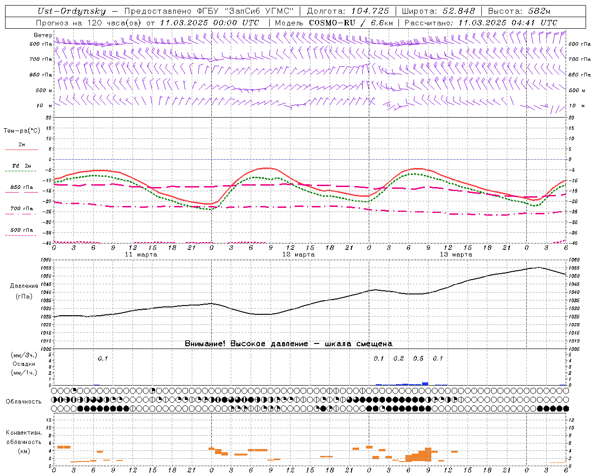Click the dashed line sample under 500 гПа legend
Image resolution: width=593 pixels, height=474 pixels.
tap(20, 236)
